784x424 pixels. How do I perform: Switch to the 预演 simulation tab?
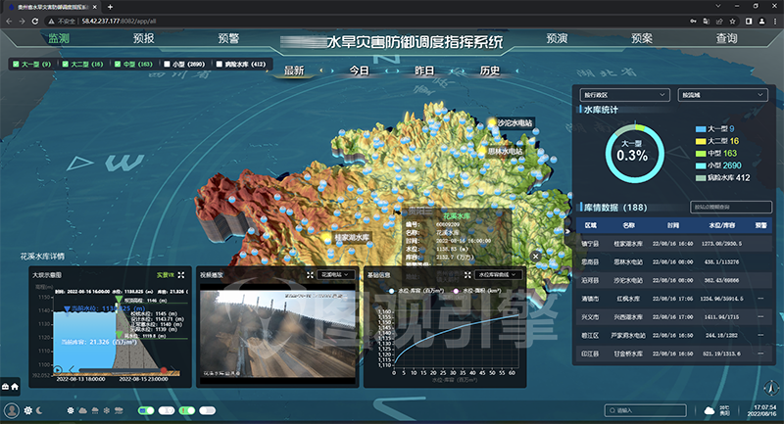click(x=557, y=38)
